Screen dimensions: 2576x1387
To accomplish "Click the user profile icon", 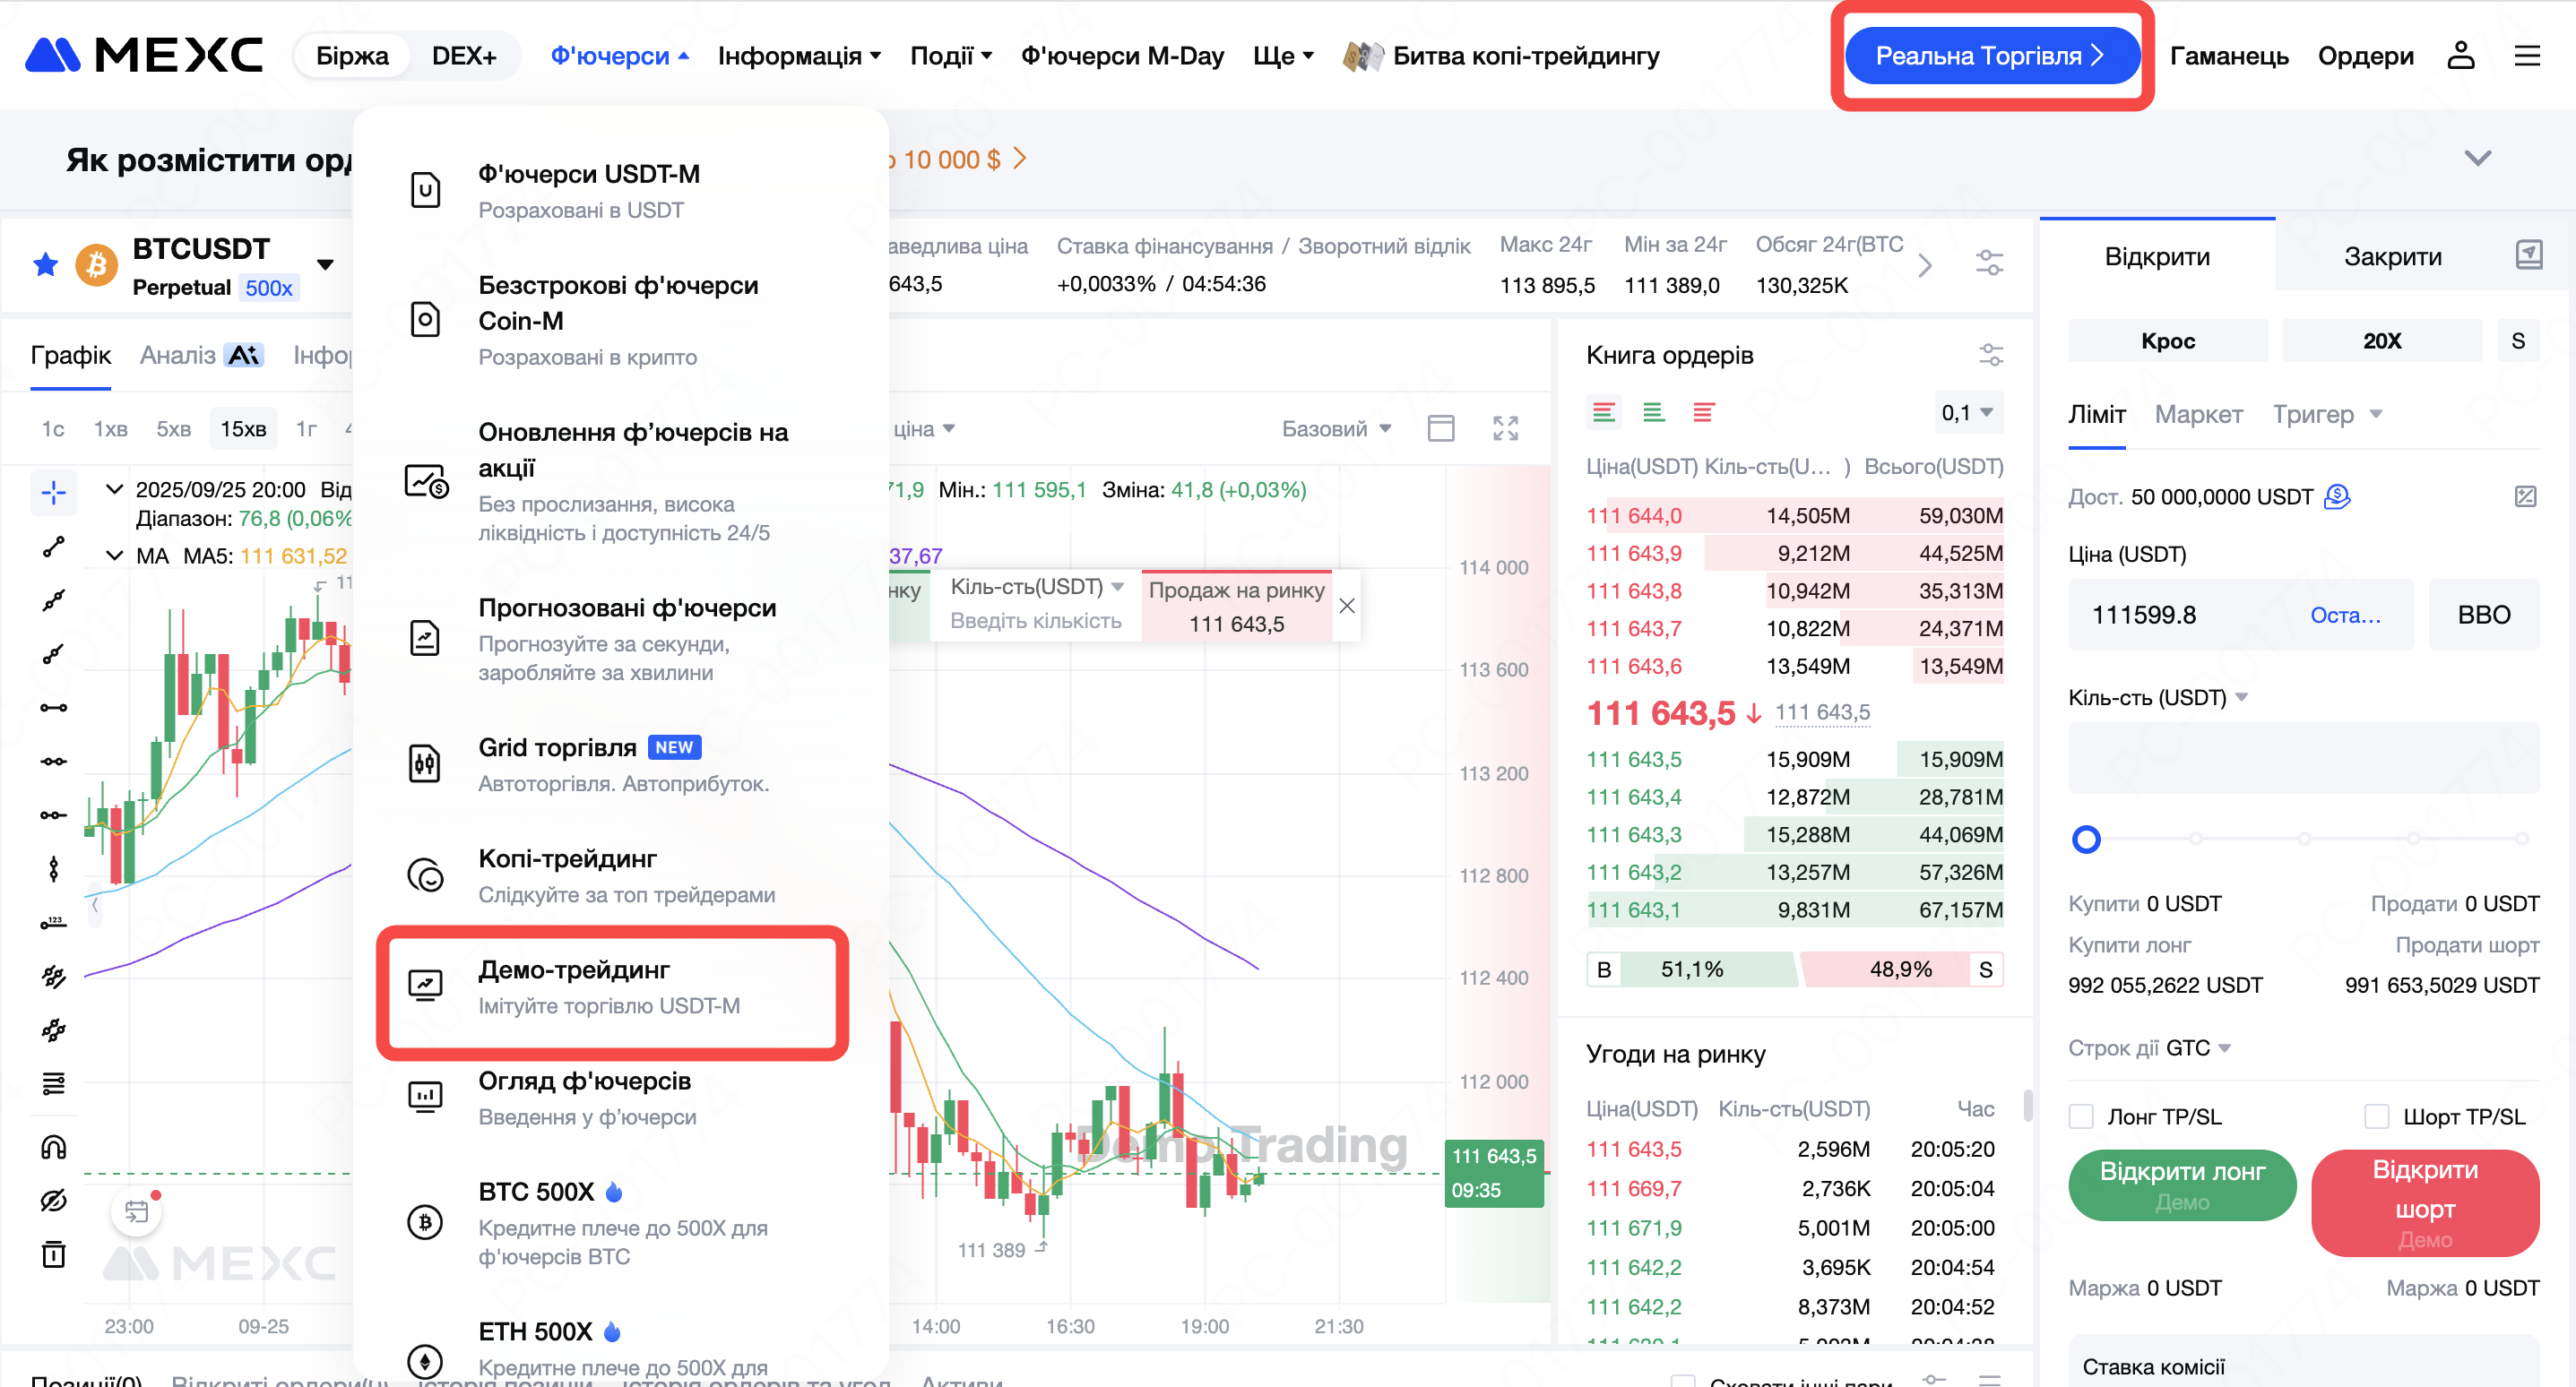I will (2460, 56).
